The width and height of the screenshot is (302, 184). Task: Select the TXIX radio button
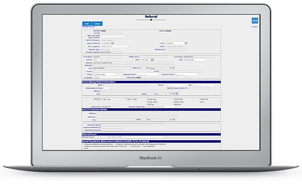[126, 99]
